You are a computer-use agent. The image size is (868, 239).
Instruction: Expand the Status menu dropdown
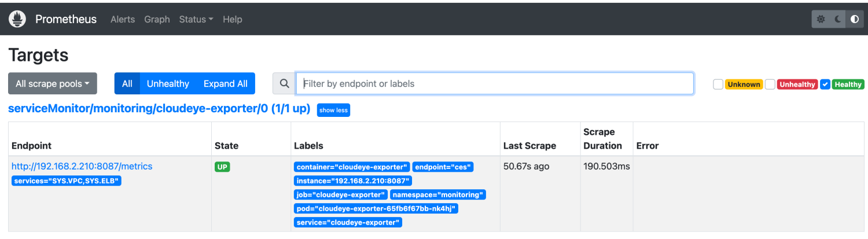tap(196, 19)
